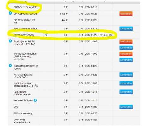
Task: Click Lemondom for EDSZ hitelkeret tiltása
Action: pyautogui.click(x=126, y=29)
